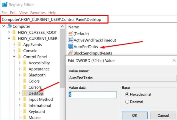
Task: Click the HKEY_CLASSES_ROOT folder icon
Action: [14, 32]
